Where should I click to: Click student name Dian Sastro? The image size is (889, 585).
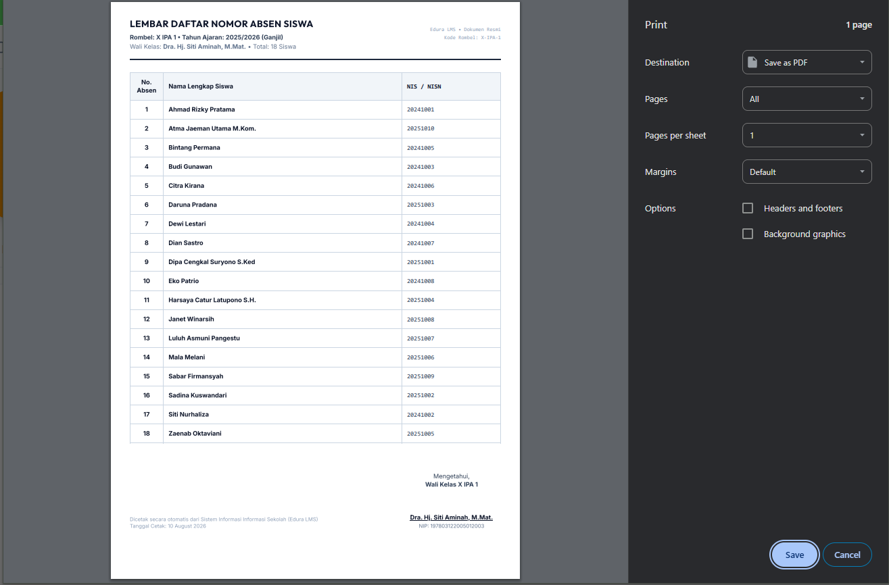click(x=185, y=243)
